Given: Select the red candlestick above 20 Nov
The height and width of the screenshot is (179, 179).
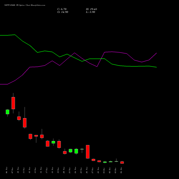Looking at the screenshot, I should pos(65,153).
